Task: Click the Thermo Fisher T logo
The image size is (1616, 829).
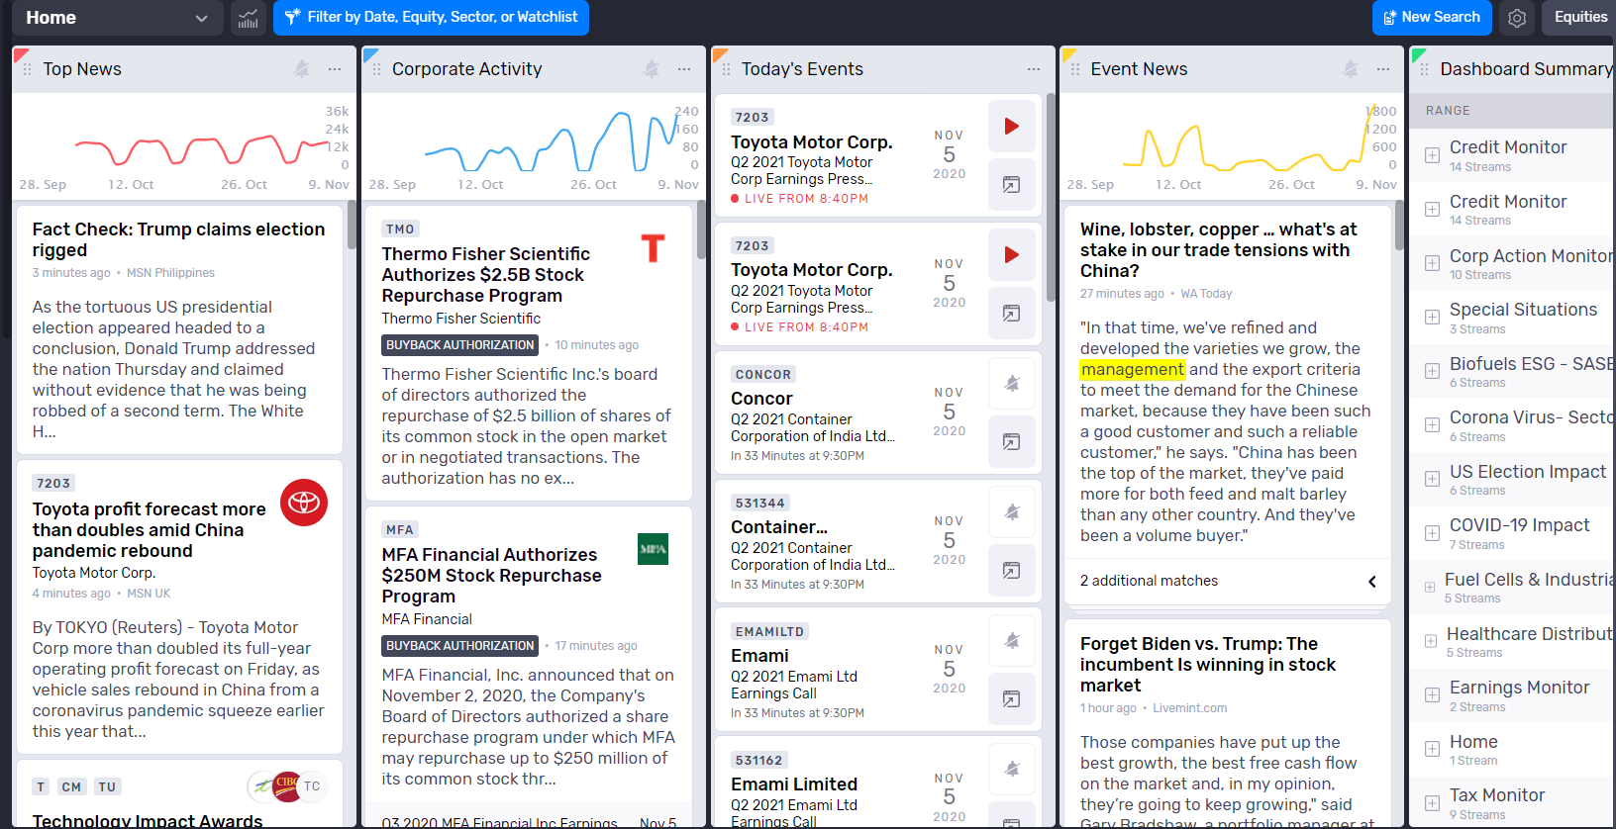Action: click(x=653, y=248)
